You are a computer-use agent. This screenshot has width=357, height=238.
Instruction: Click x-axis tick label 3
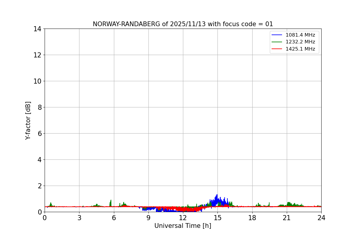tap(79, 218)
